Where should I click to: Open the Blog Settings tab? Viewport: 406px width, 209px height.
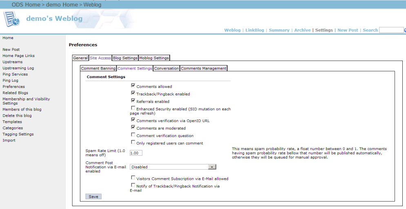[x=125, y=58]
